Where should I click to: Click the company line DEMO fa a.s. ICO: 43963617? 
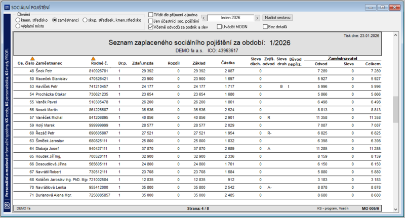point(207,51)
